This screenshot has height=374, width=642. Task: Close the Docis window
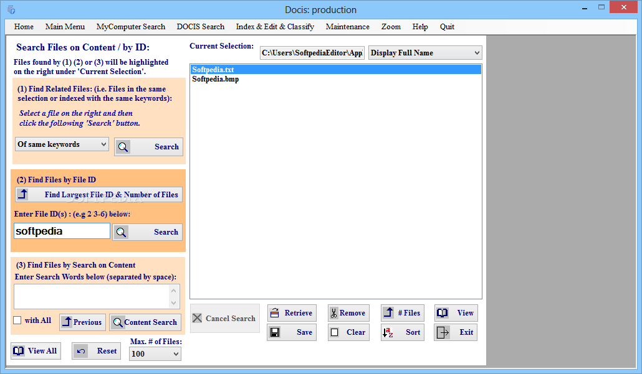point(623,7)
